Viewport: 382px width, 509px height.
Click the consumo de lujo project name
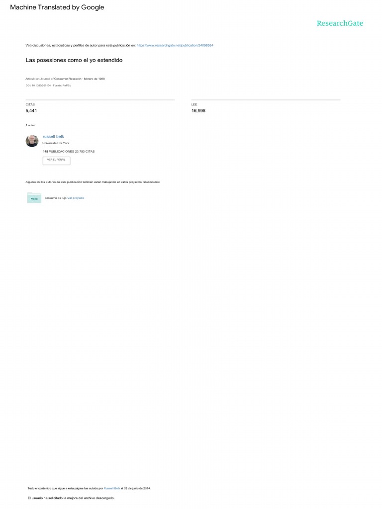[56, 198]
